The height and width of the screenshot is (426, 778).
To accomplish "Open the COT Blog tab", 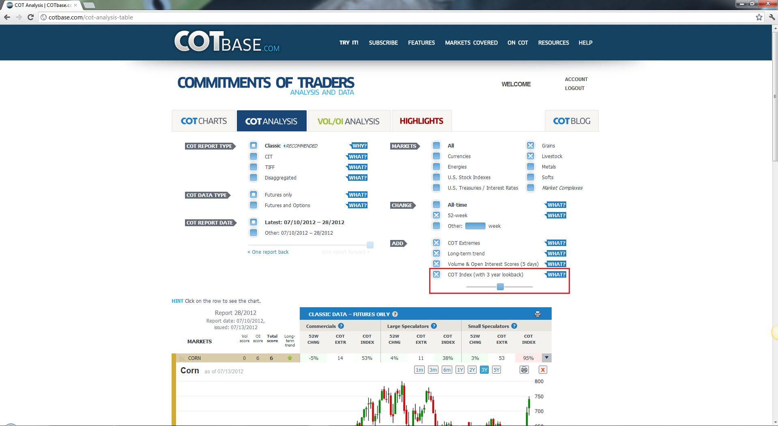I will pyautogui.click(x=572, y=121).
